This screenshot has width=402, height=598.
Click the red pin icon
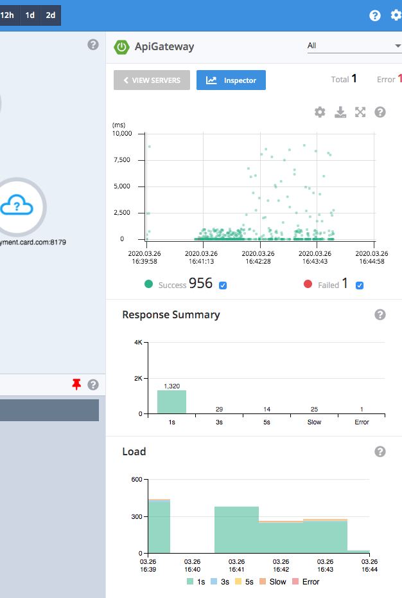coord(76,385)
